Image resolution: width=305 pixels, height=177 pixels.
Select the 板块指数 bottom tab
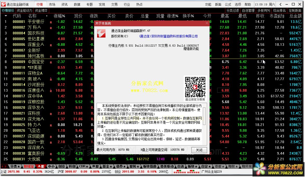point(150,166)
